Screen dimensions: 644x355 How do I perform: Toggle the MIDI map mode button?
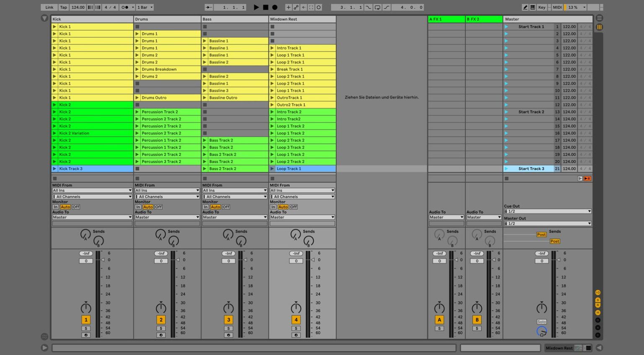point(557,7)
